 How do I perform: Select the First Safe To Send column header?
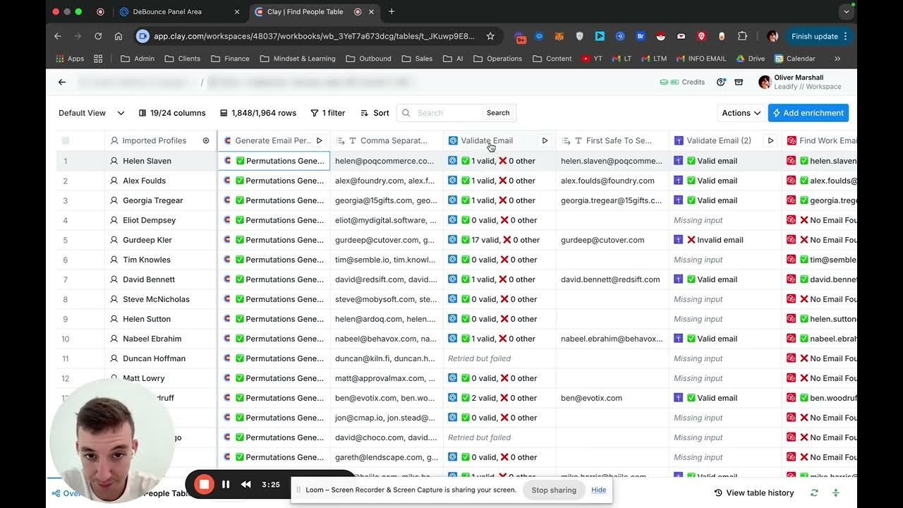612,141
